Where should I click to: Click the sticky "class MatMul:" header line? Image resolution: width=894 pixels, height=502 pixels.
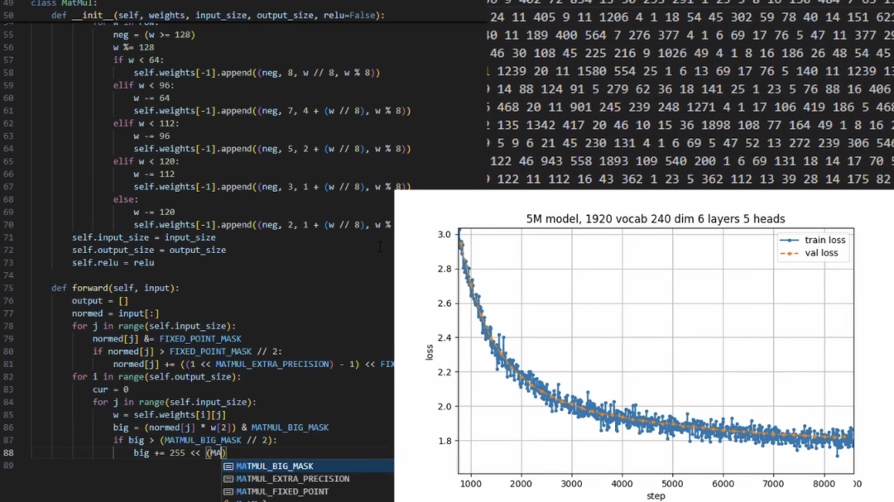[x=64, y=3]
